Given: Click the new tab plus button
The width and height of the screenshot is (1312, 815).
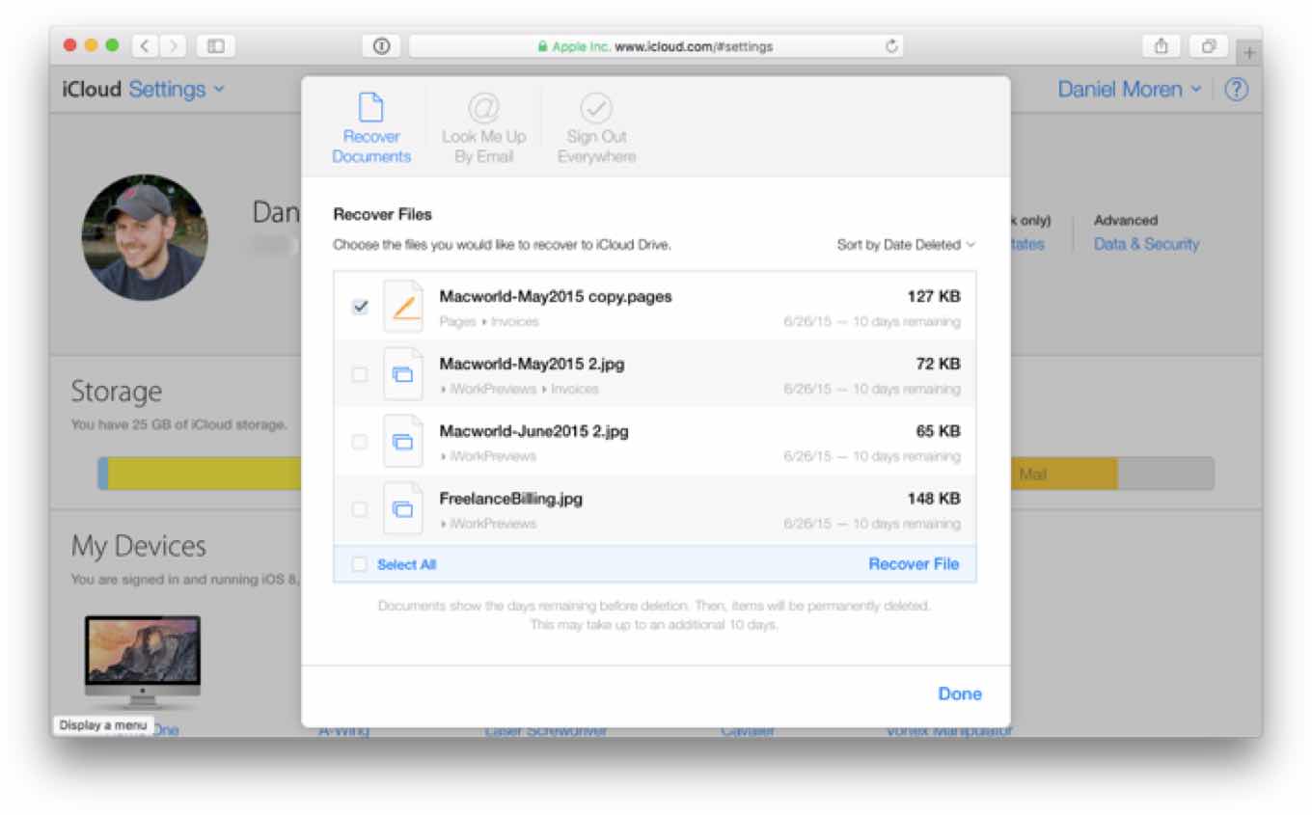Looking at the screenshot, I should 1249,53.
